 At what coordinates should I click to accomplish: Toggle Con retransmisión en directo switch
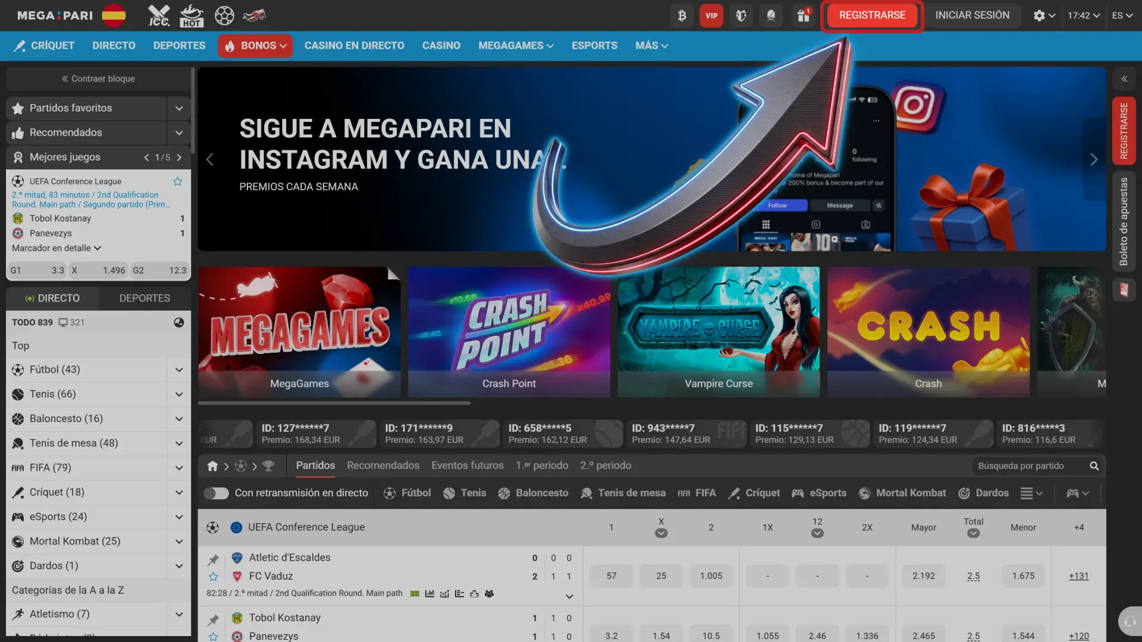[216, 493]
